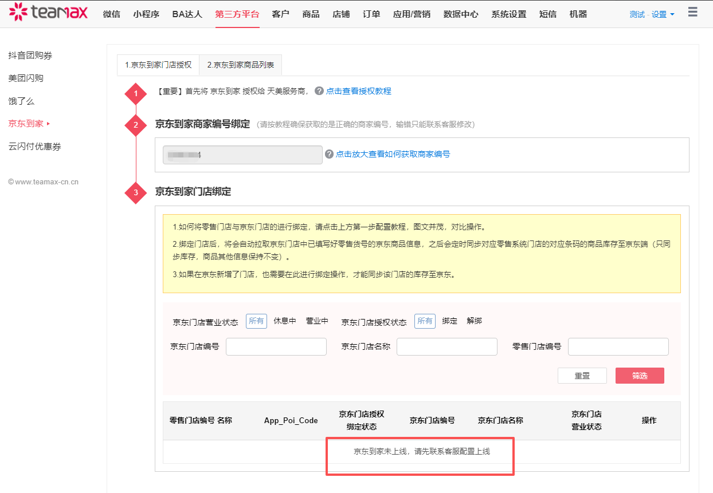Viewport: 713px width, 493px height.
Task: Open the 系统设置 menu
Action: tap(508, 14)
